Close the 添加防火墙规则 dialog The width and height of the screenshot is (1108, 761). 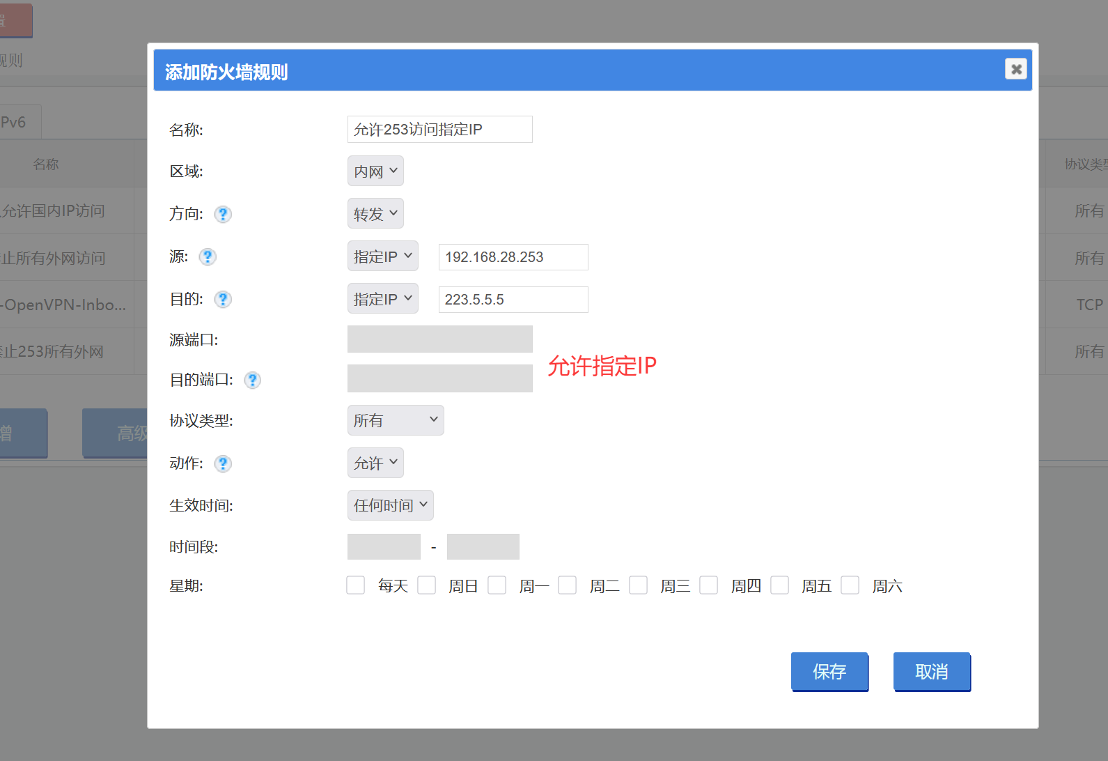[x=1015, y=69]
